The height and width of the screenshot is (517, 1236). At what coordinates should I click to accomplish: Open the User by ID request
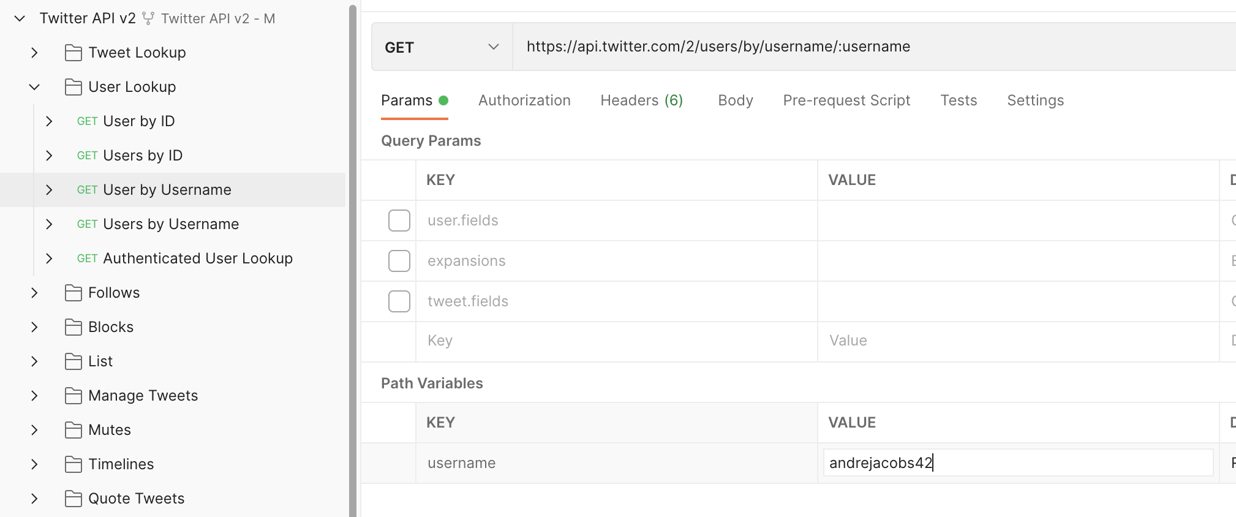138,121
